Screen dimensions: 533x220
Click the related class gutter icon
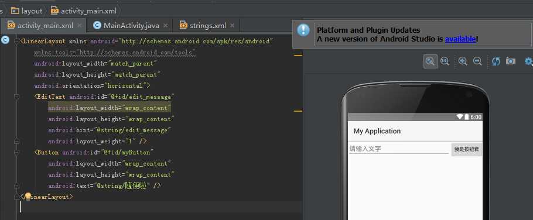(x=5, y=40)
